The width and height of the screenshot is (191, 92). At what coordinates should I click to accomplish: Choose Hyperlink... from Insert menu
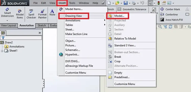(72, 55)
